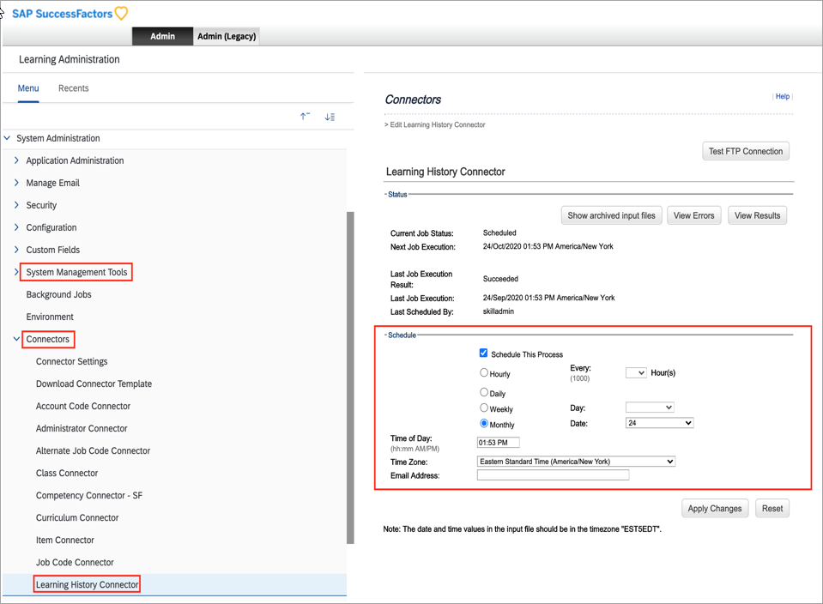Viewport: 823px width, 604px height.
Task: Click the Email Address input field
Action: tap(553, 475)
